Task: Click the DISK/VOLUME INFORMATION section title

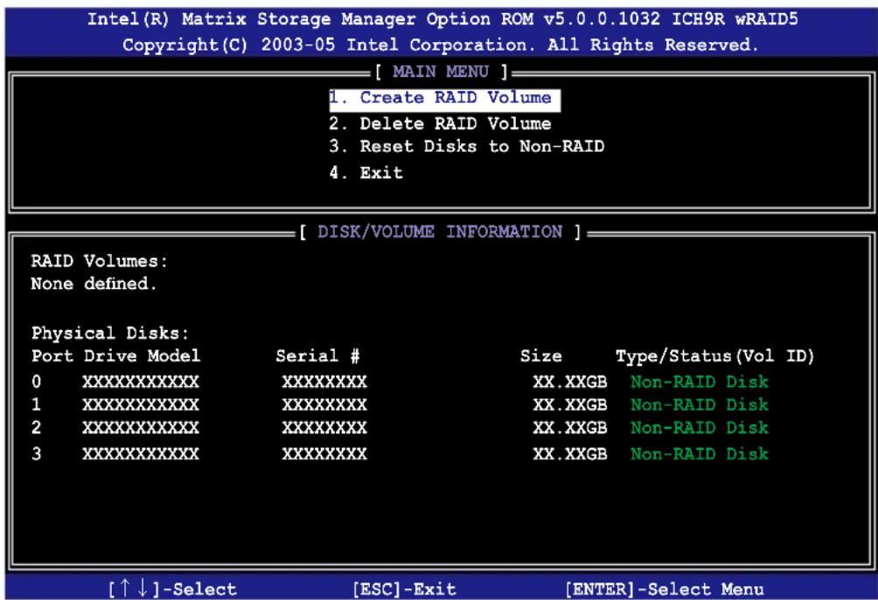Action: coord(440,231)
